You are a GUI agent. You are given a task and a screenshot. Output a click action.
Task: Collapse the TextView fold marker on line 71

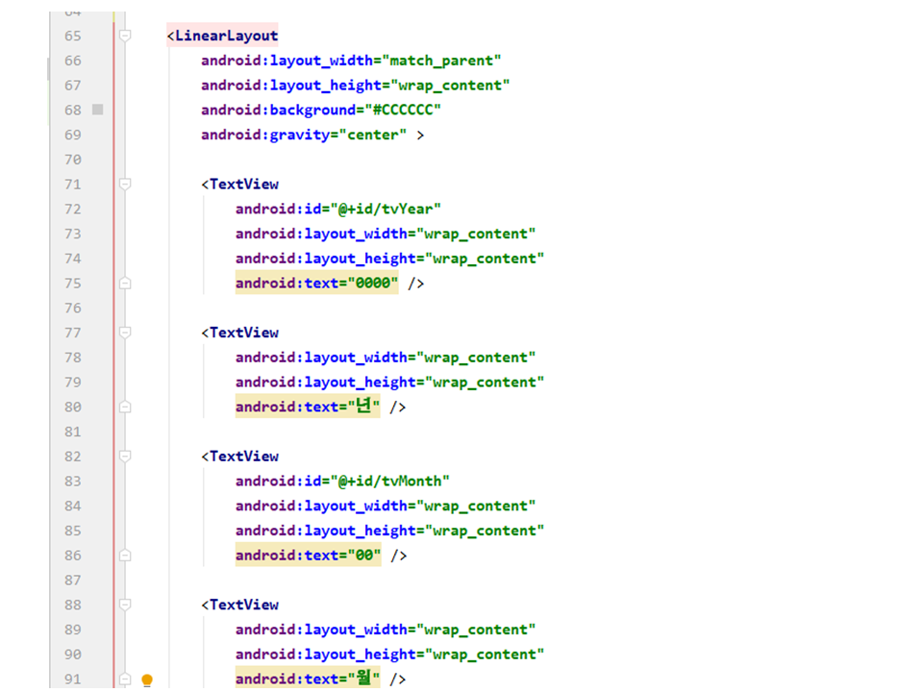[124, 184]
